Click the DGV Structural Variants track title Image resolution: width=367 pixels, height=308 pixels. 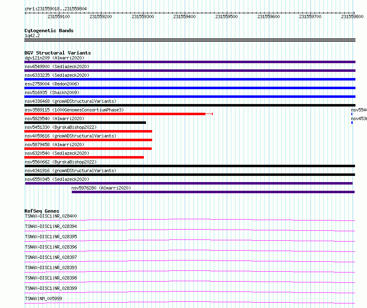[58, 53]
